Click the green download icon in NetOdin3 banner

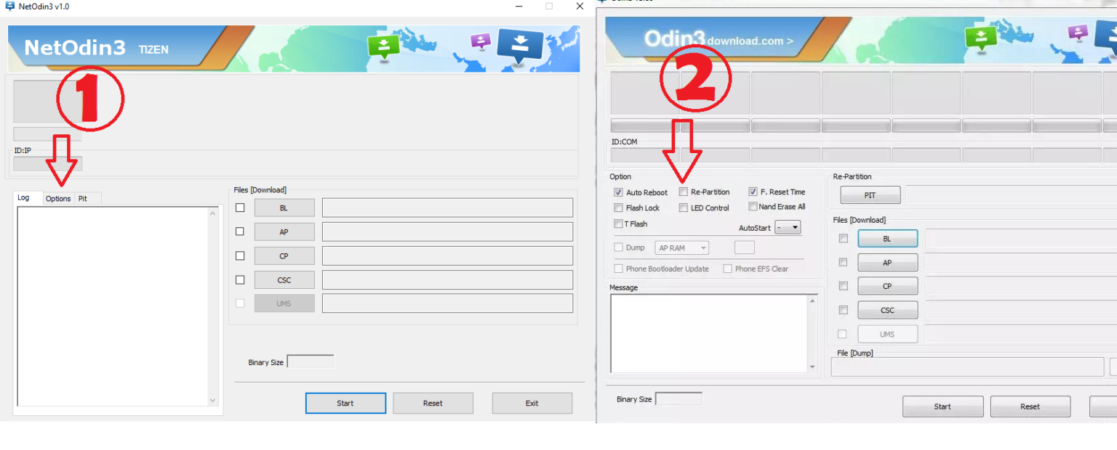point(383,46)
